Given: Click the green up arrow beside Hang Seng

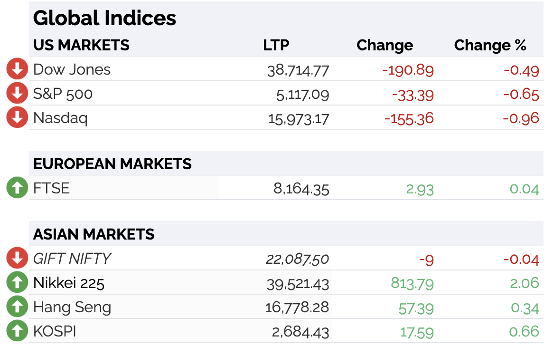Looking at the screenshot, I should (17, 307).
